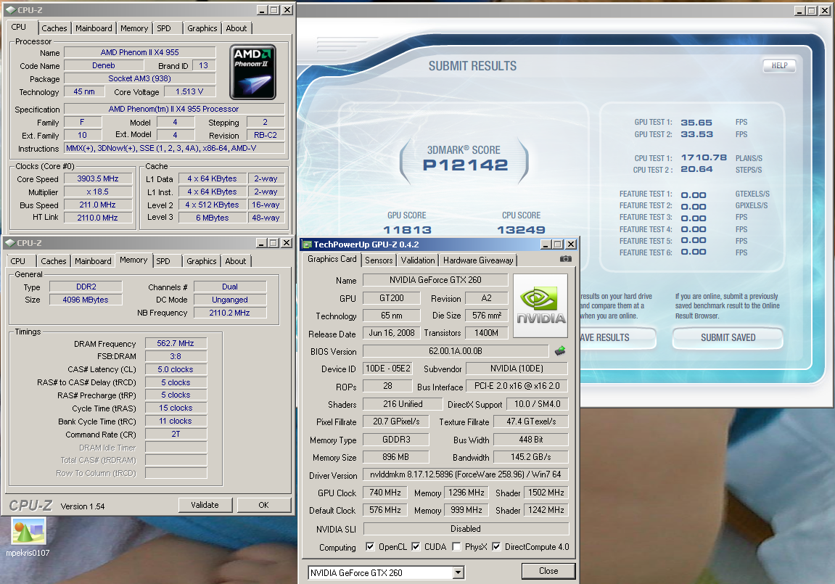835x584 pixels.
Task: Open About tab in top CPU-Z window
Action: click(236, 28)
